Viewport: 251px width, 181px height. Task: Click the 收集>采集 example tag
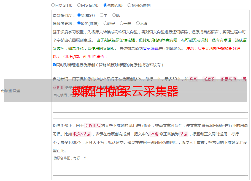click(82, 134)
